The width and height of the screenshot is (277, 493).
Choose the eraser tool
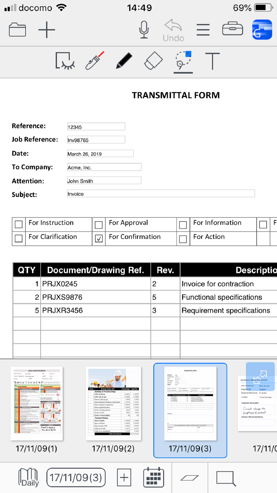(x=153, y=60)
